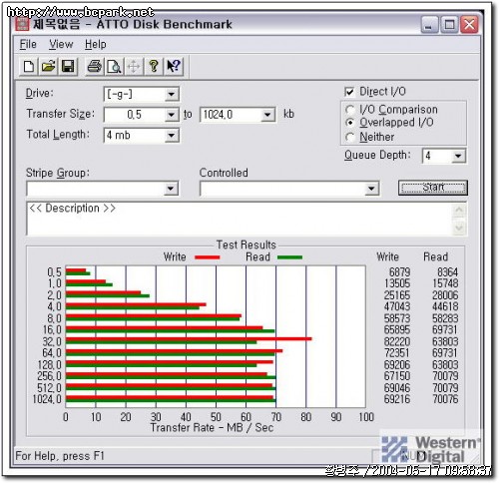499x483 pixels.
Task: Open the View menu
Action: click(61, 44)
